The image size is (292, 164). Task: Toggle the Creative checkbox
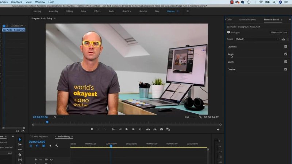[286, 69]
